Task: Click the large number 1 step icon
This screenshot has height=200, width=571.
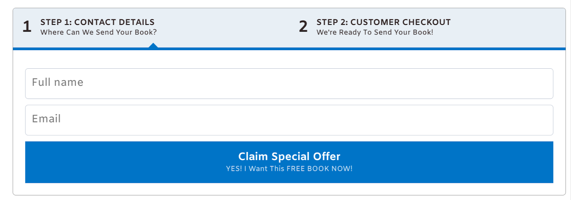Action: coord(27,27)
